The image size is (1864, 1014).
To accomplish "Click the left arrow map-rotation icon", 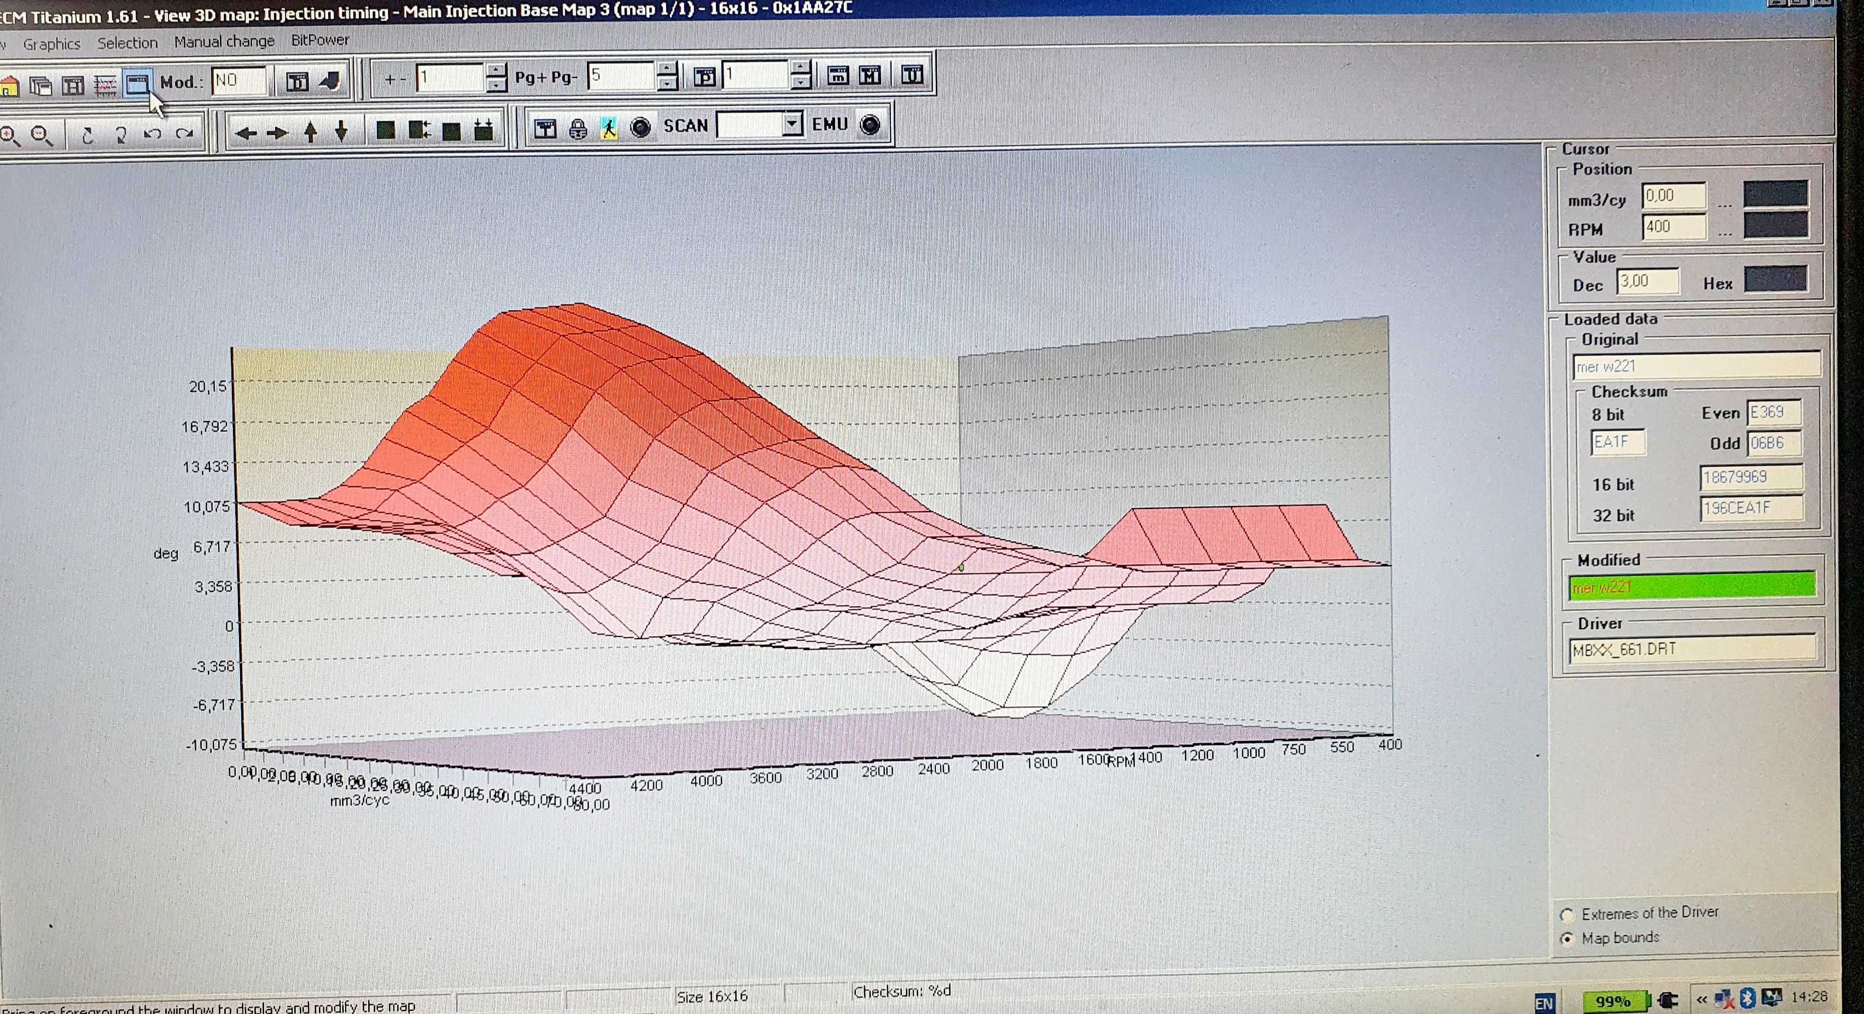I will click(247, 132).
